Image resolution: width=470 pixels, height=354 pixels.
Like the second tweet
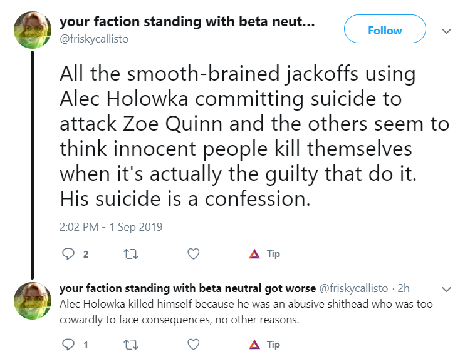[194, 345]
